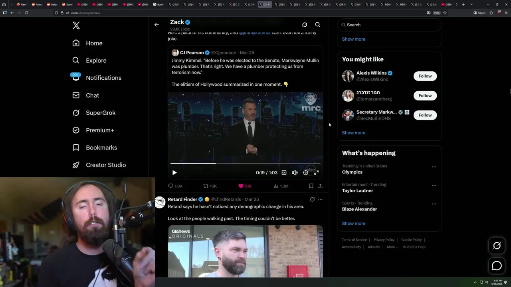Screen dimensions: 511x287
Task: Show more above You might like
Action: coord(354,39)
